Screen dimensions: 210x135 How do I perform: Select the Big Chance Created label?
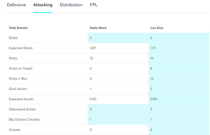tap(24, 120)
